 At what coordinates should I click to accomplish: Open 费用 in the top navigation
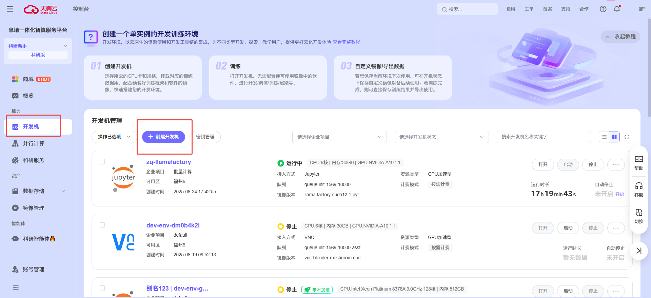click(511, 9)
